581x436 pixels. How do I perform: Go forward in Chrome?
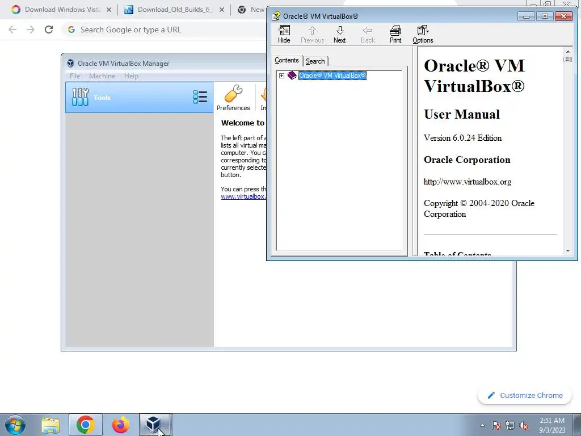point(31,30)
